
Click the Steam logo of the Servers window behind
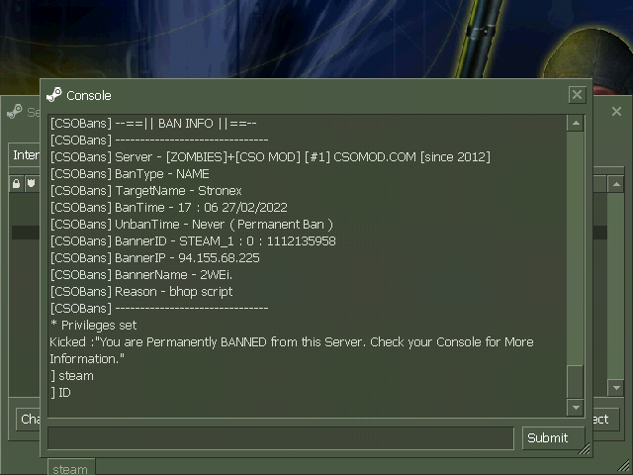tap(15, 112)
